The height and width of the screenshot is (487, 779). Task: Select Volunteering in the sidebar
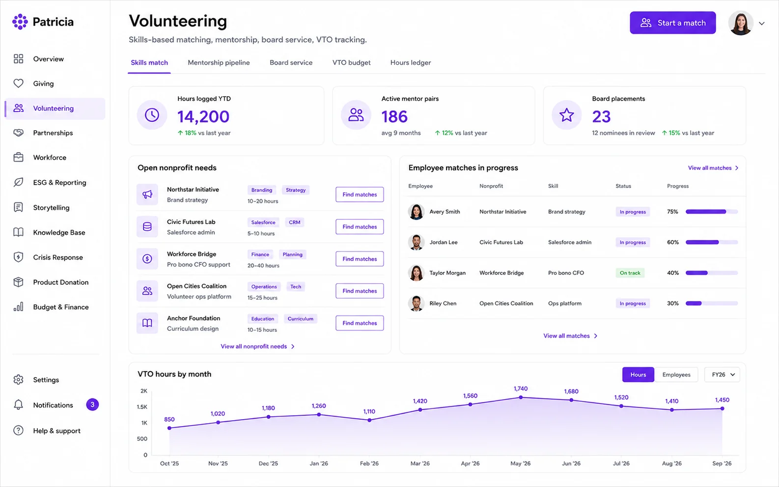pos(55,108)
